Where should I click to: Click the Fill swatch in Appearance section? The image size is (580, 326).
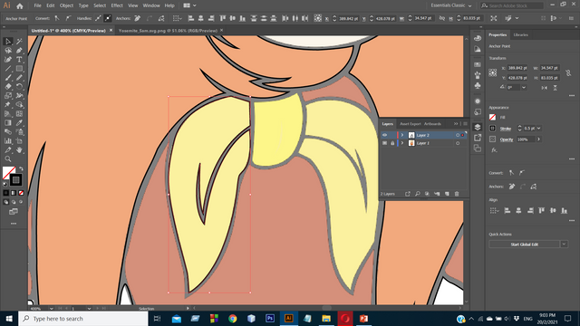pos(492,117)
